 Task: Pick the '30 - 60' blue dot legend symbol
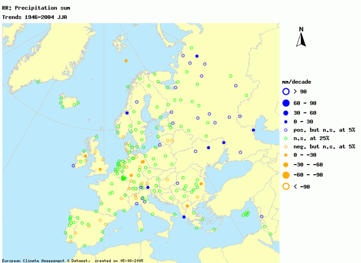click(x=285, y=113)
